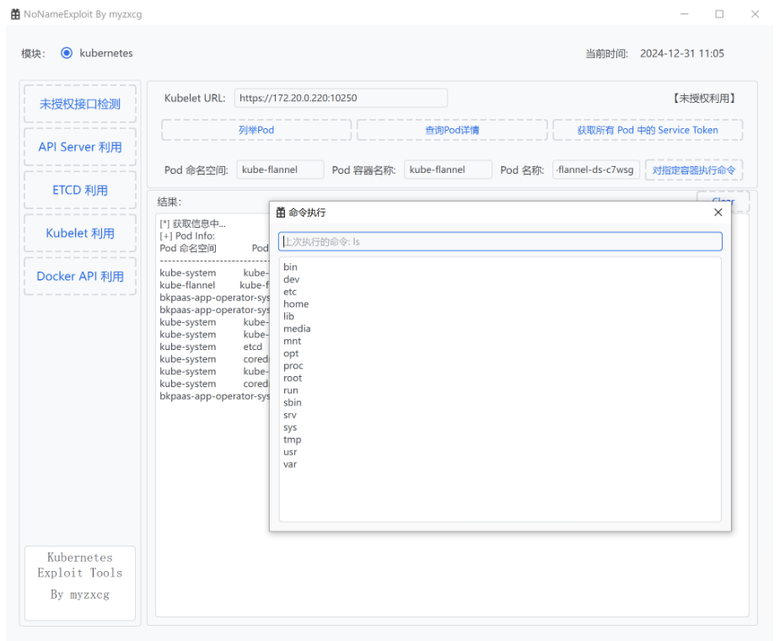Click the Kubelet URL input field
The height and width of the screenshot is (641, 780).
point(341,98)
